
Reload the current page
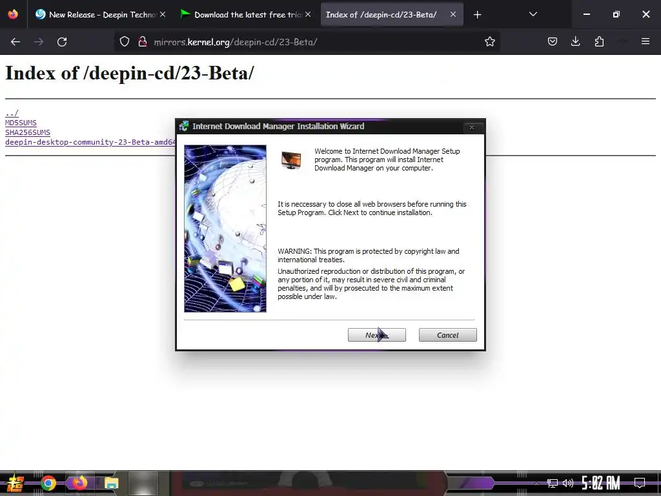pos(62,42)
